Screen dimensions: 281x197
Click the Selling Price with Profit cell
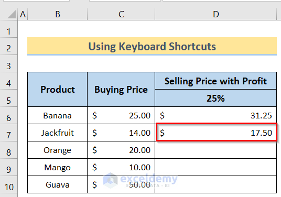click(216, 81)
